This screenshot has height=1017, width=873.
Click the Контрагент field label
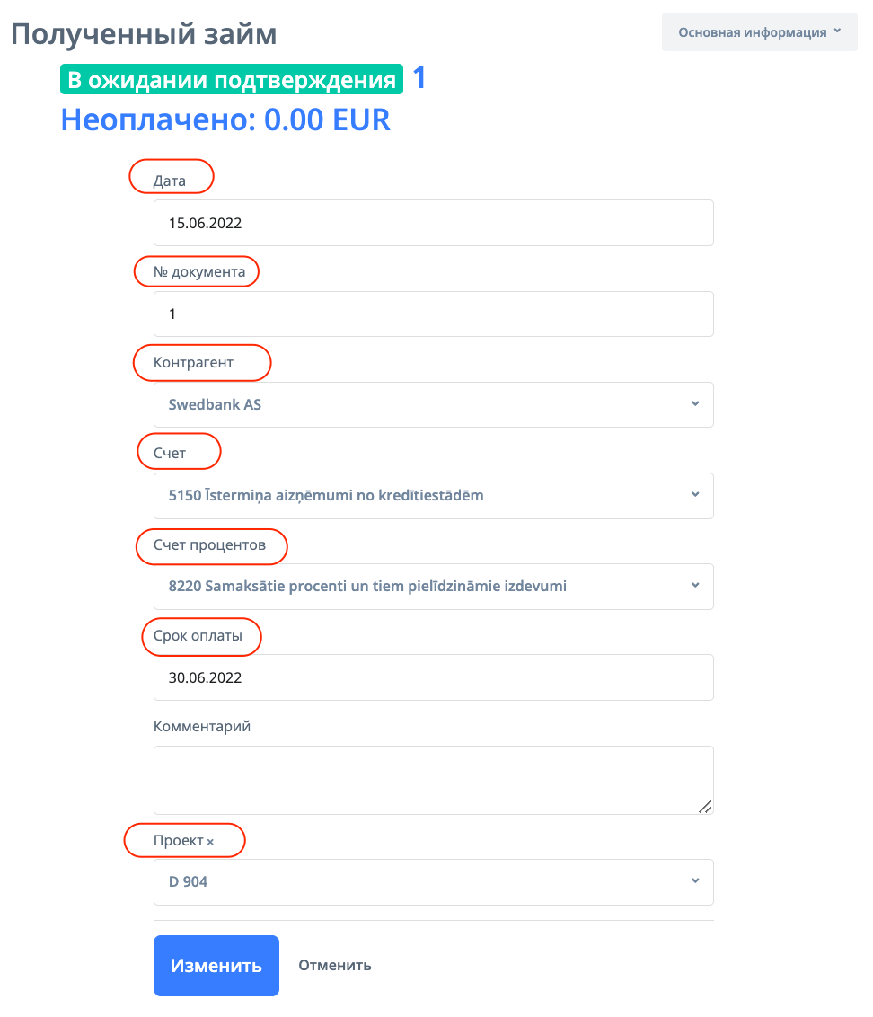[x=193, y=363]
